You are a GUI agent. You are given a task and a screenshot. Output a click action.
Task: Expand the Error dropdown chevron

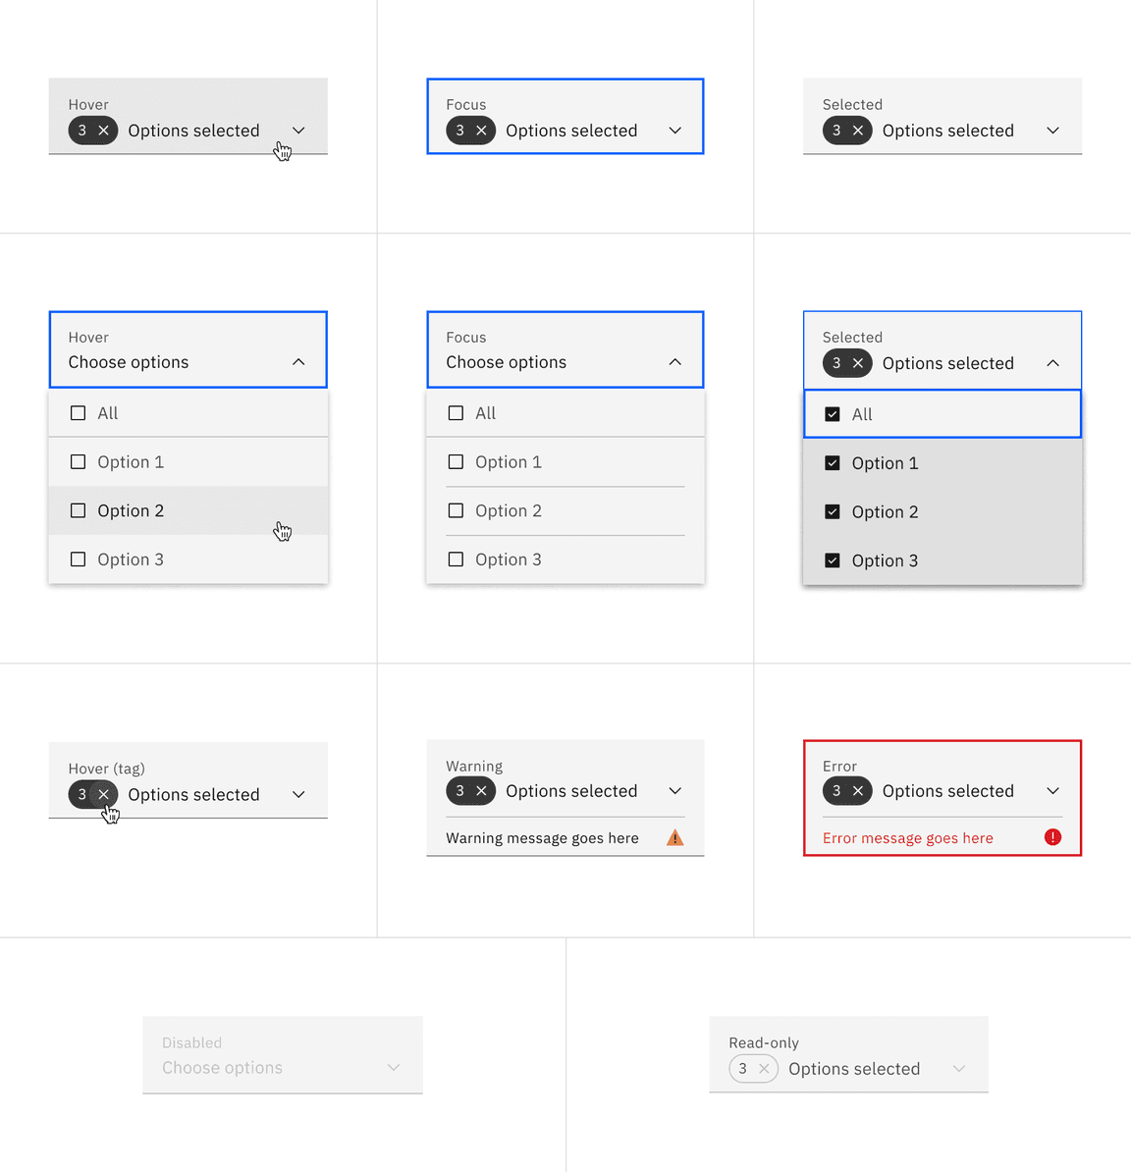(x=1052, y=791)
